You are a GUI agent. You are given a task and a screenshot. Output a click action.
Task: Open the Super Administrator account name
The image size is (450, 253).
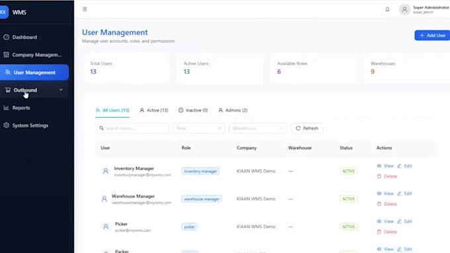[x=431, y=7]
